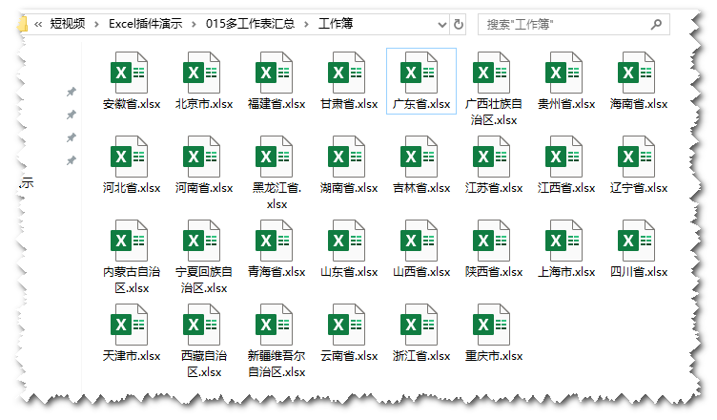
Task: Select the 海南省.xlsx file icon
Action: [x=636, y=73]
